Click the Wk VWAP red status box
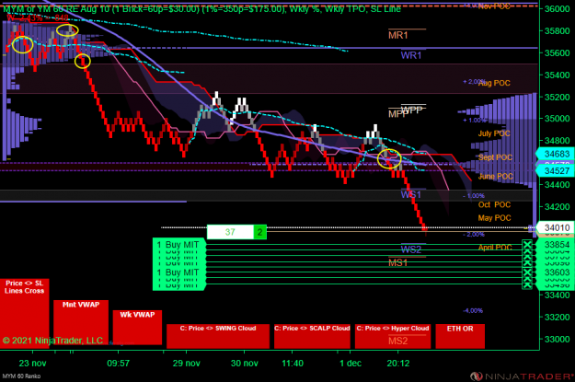 point(137,328)
